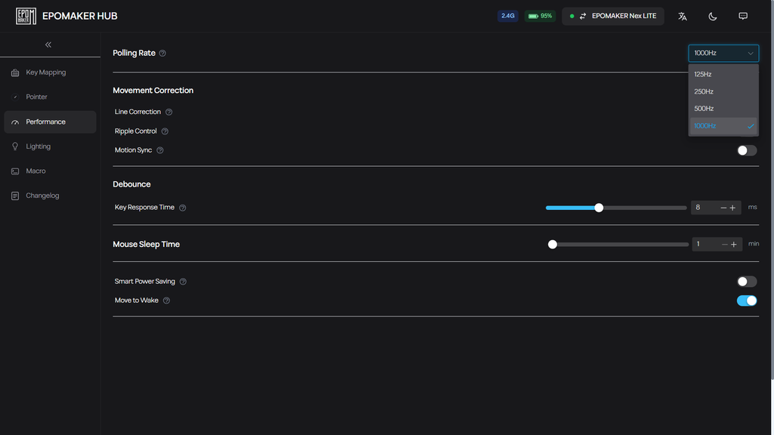Collapse the sidebar with double-chevron icon
Viewport: 774px width, 435px height.
48,45
